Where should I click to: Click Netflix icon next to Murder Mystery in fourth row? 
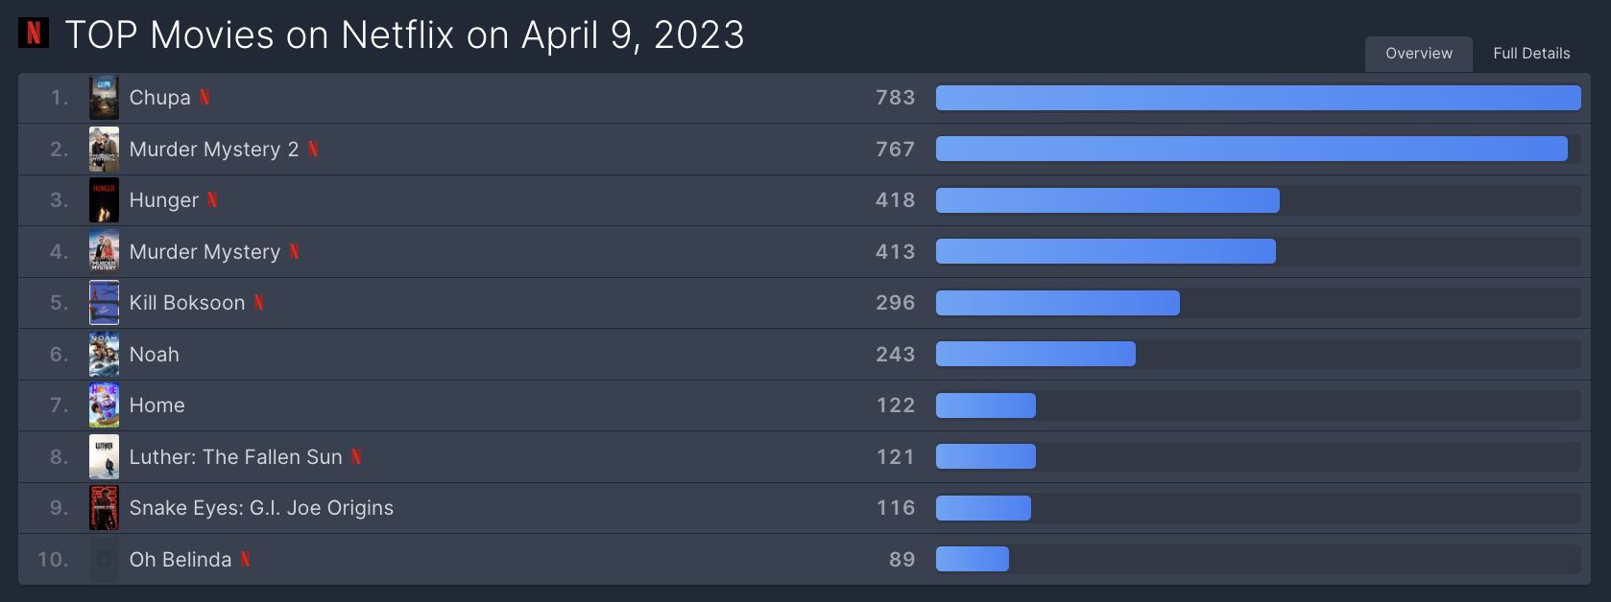(x=295, y=252)
